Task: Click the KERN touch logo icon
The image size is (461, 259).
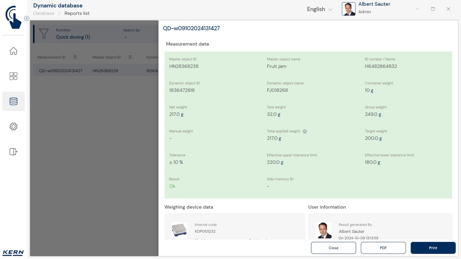Action: (13, 17)
